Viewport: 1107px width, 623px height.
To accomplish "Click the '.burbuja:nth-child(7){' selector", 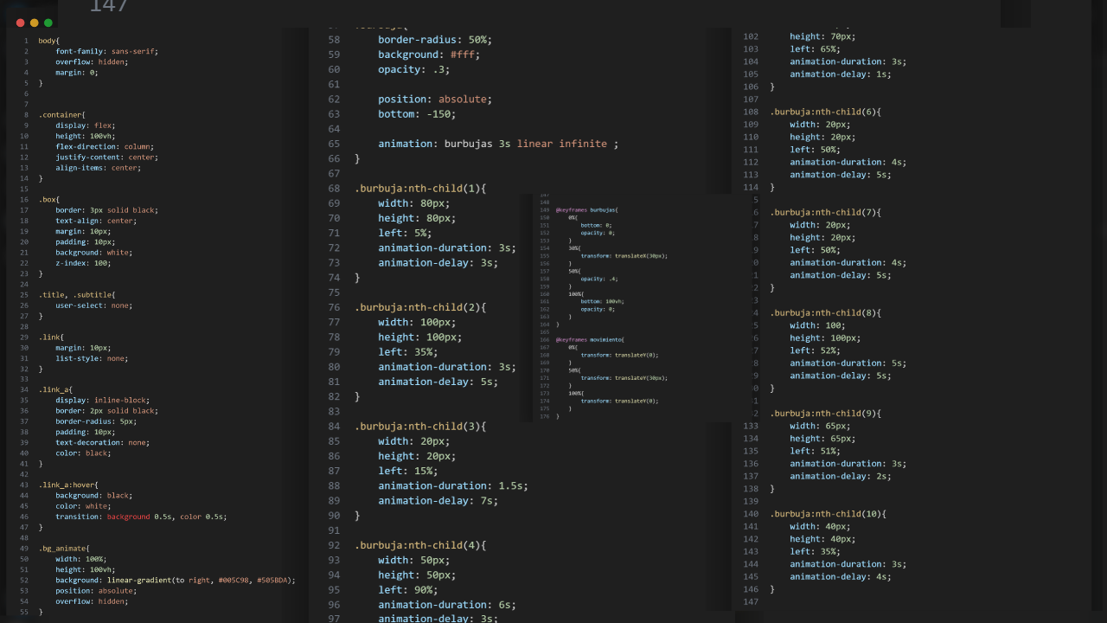I will 826,212.
